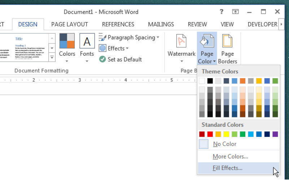Viewport: 289px width, 181px height.
Task: Switch to the Design tab
Action: point(28,24)
